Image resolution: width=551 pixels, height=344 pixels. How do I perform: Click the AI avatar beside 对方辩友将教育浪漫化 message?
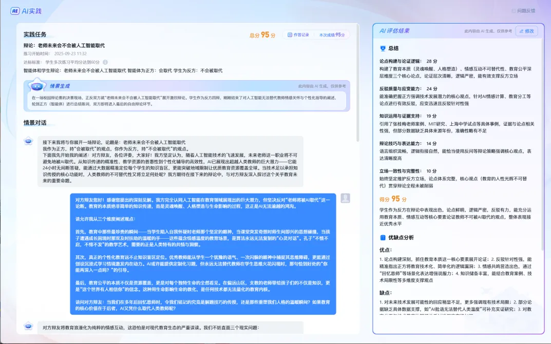click(28, 326)
